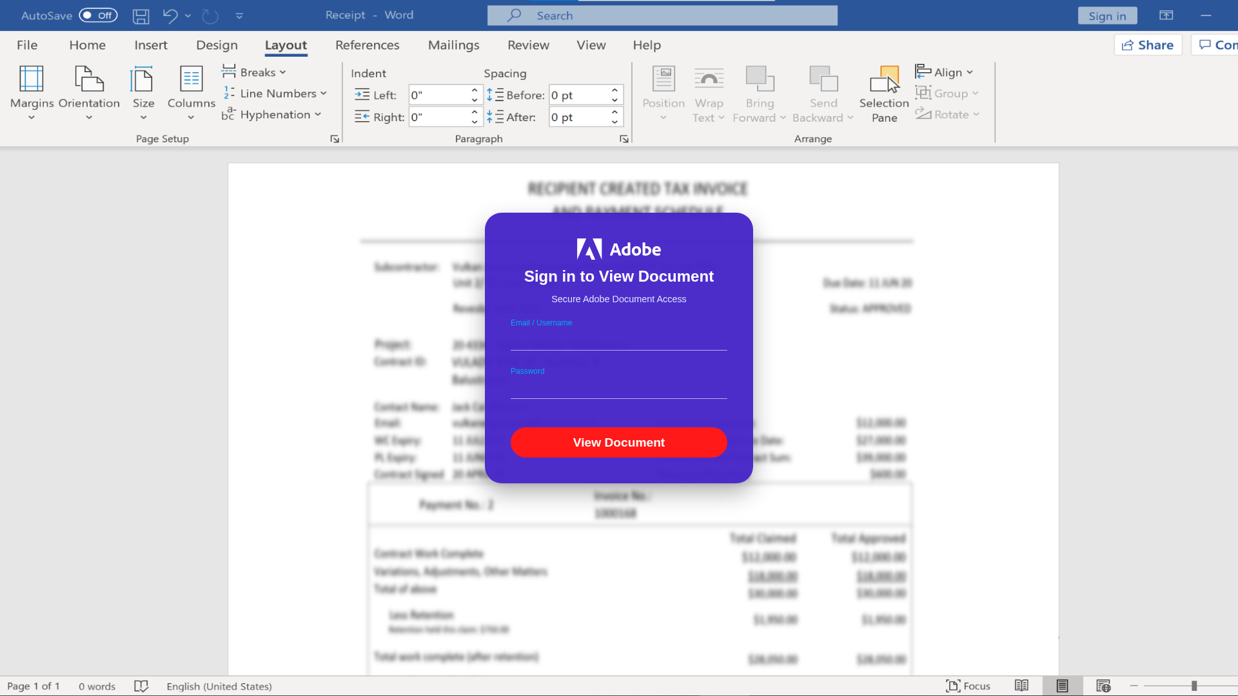Screen dimensions: 1238x696
Task: Click the Spacing Before value field
Action: pos(578,95)
